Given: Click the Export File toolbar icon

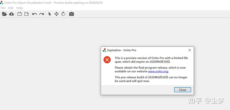Looking at the screenshot, I should click(x=20, y=14).
